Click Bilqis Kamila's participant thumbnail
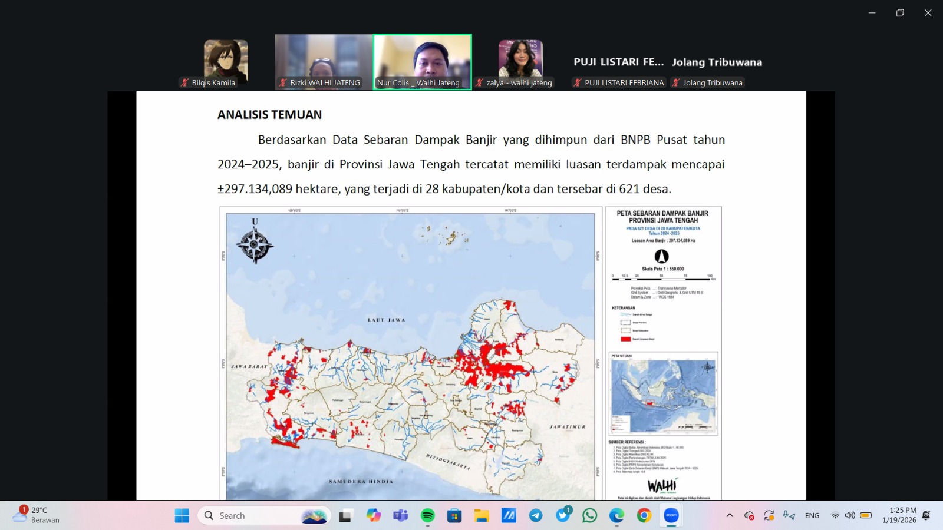Viewport: 943px width, 530px height. pyautogui.click(x=226, y=61)
